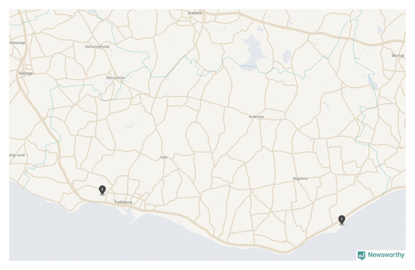Screen dimensions: 415x270
Task: Click the Gylle village label
Action: coord(164,157)
